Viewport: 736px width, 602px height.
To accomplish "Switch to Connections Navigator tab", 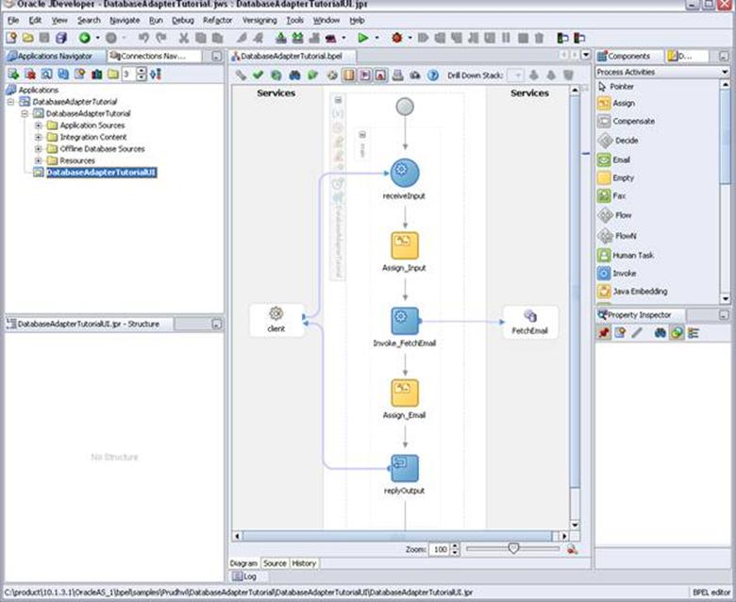I will tap(155, 56).
